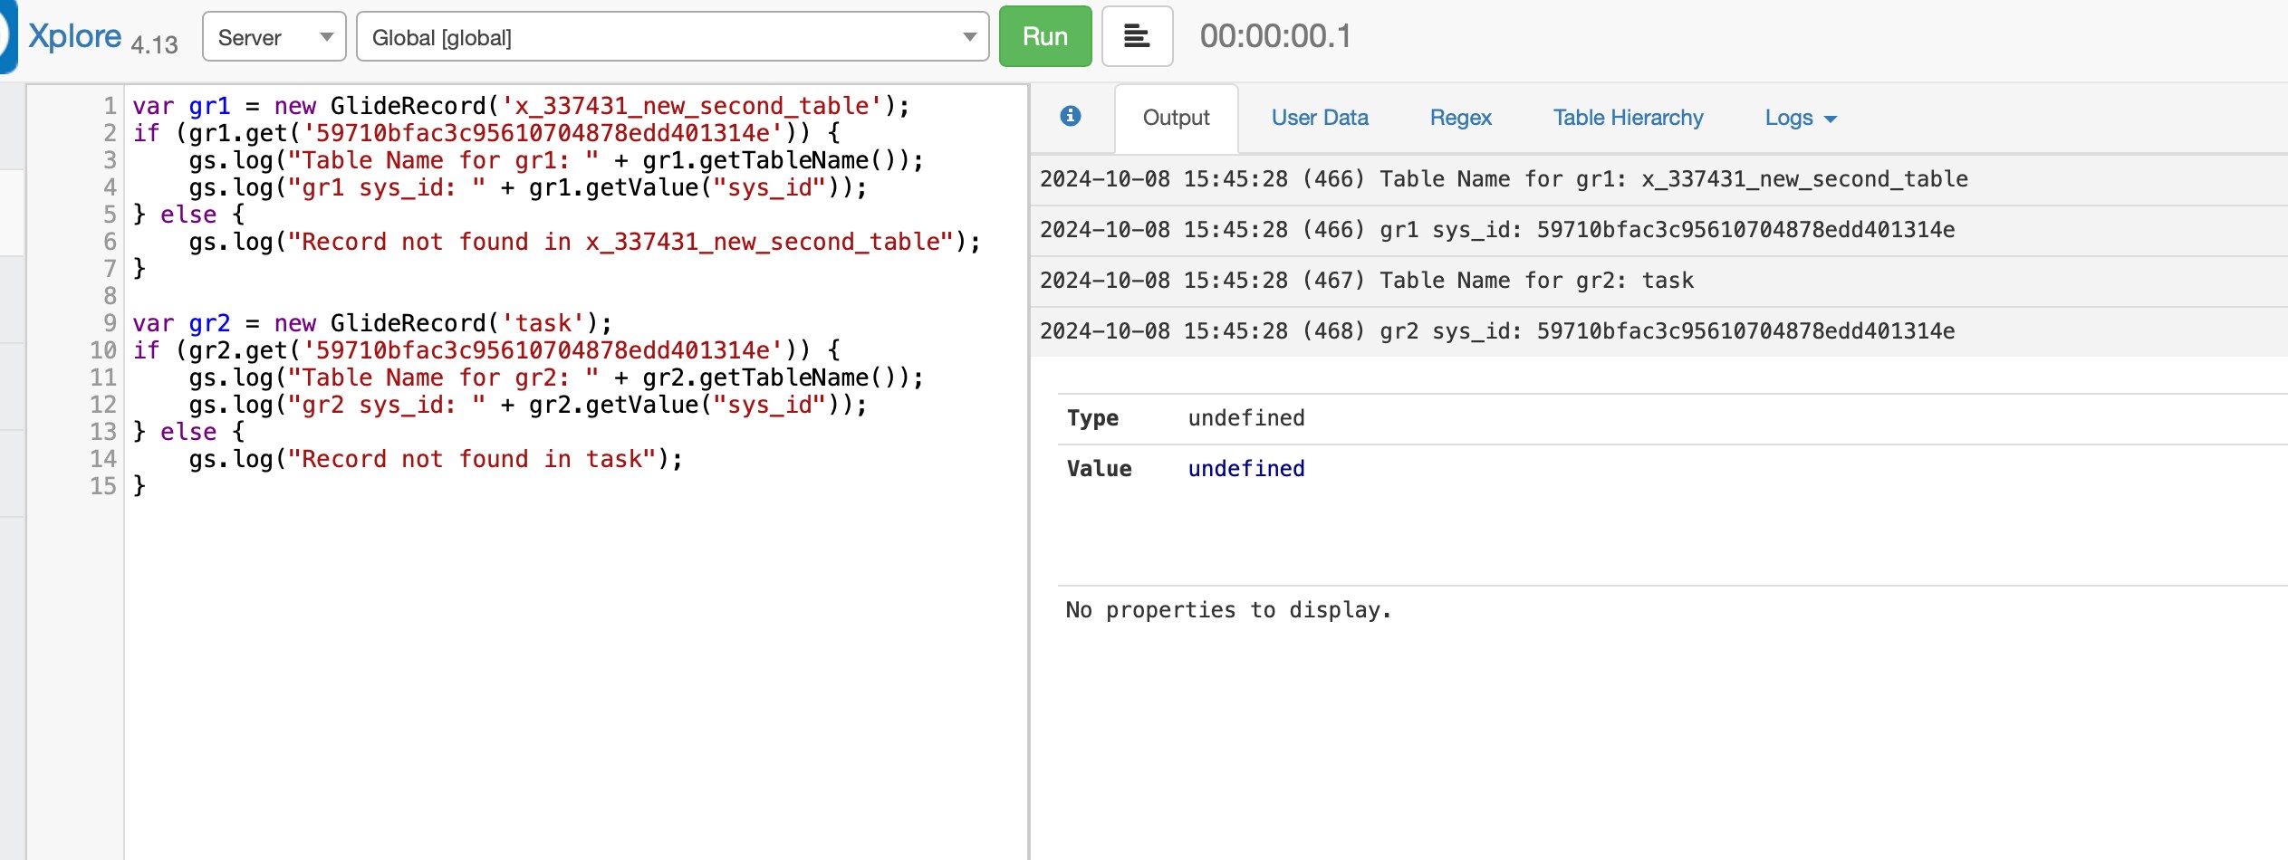The image size is (2288, 860).
Task: Click the green Run button
Action: (1044, 36)
